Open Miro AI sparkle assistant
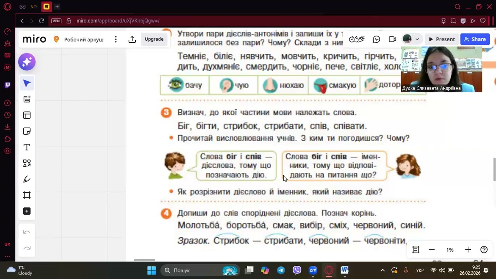 click(x=27, y=62)
